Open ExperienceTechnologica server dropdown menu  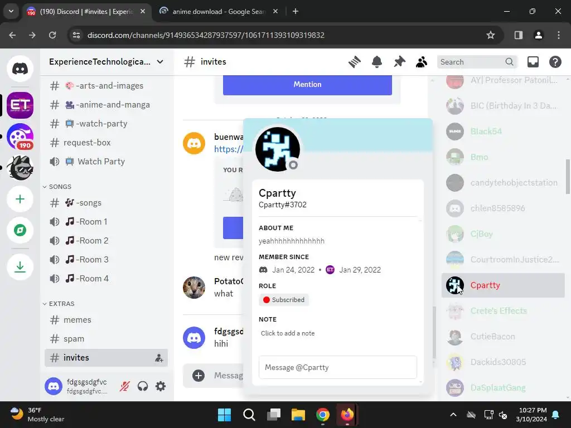107,62
